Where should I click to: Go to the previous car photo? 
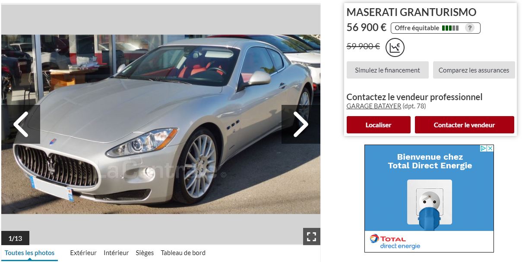point(21,124)
